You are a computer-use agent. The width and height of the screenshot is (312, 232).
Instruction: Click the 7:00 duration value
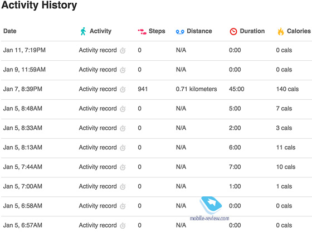(235, 167)
